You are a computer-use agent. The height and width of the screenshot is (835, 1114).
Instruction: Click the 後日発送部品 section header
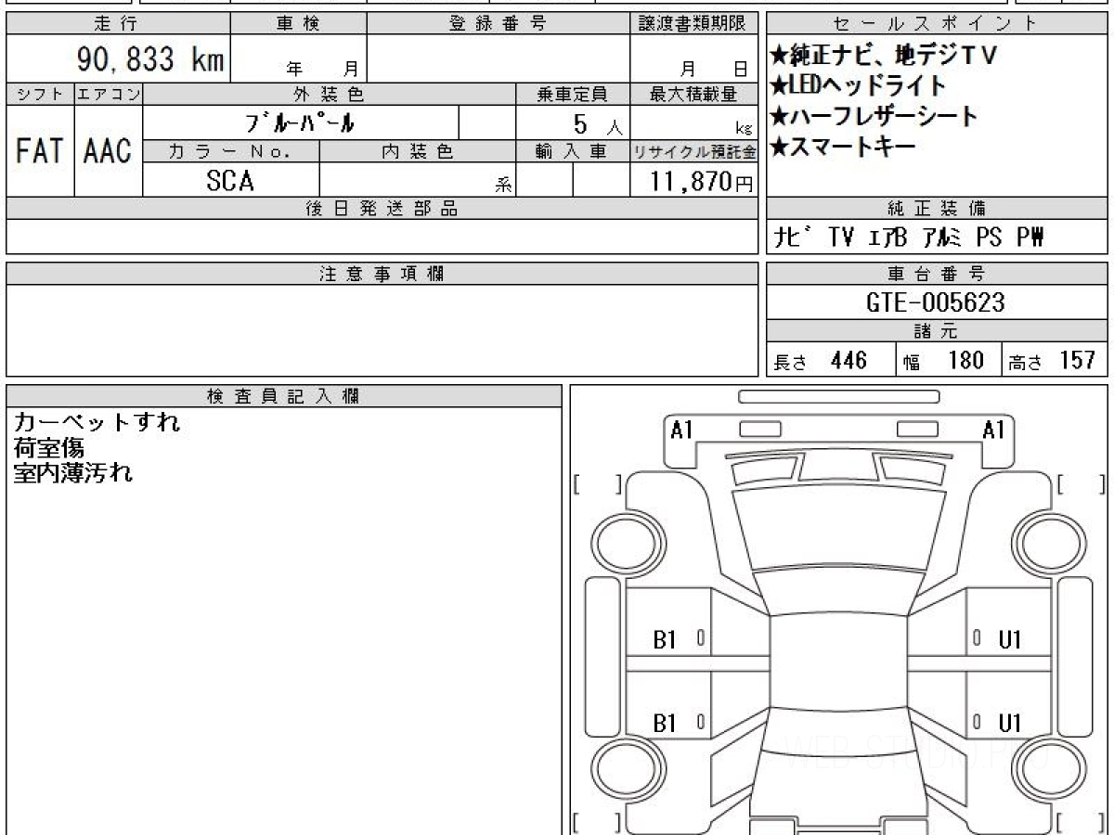pyautogui.click(x=382, y=209)
